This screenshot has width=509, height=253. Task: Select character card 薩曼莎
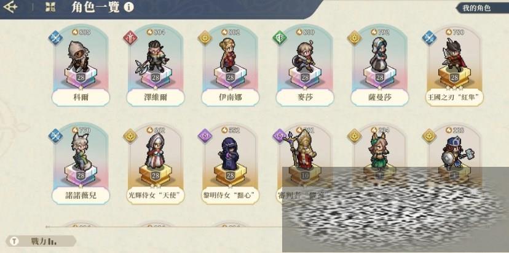379,65
